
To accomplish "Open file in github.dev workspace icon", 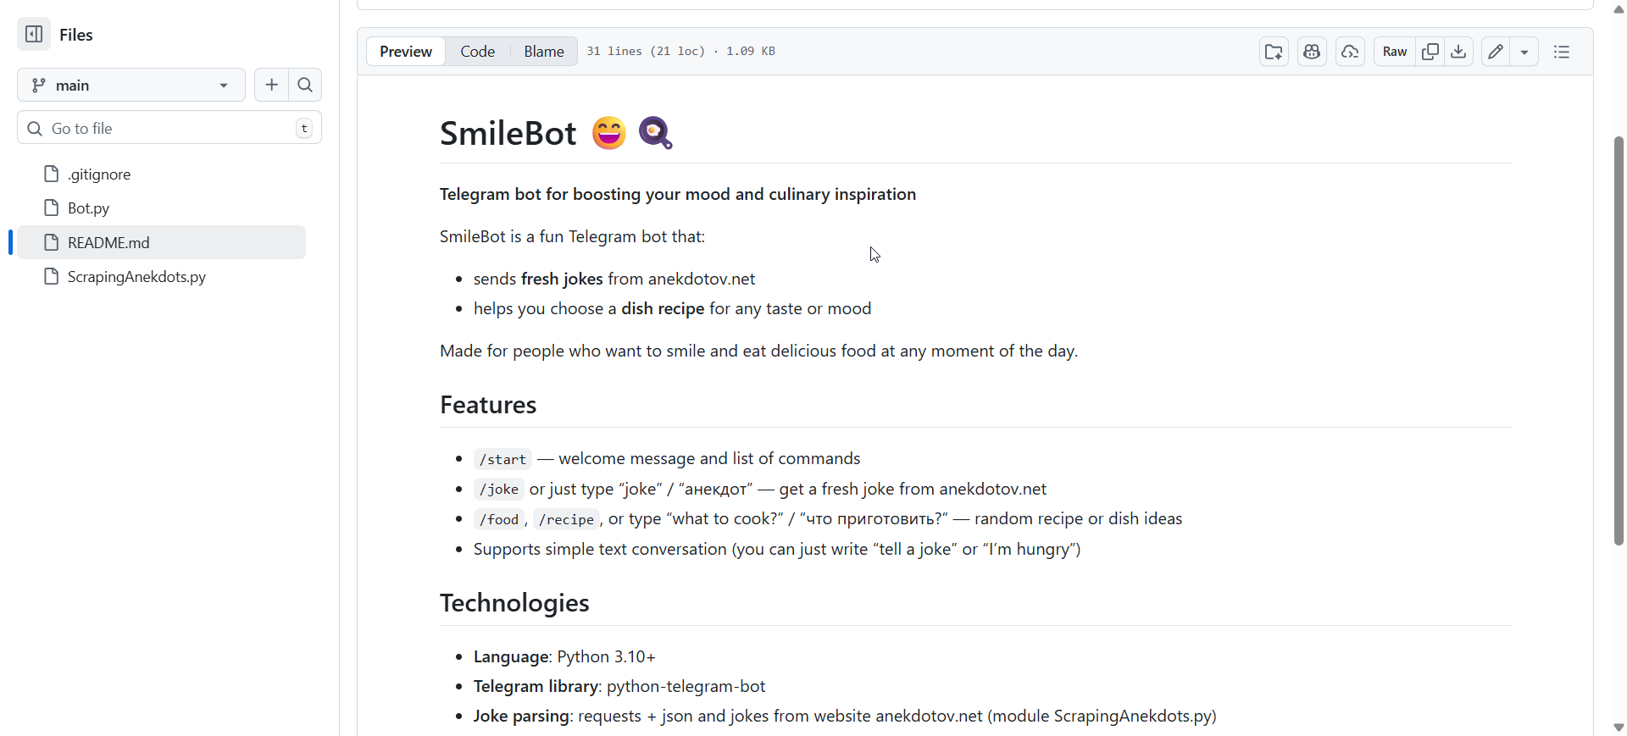I will coord(1274,53).
